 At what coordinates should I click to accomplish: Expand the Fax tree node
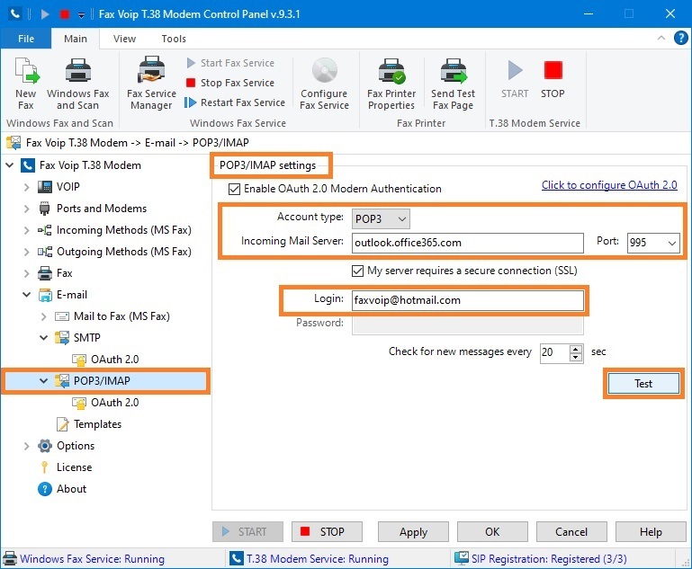tap(26, 273)
